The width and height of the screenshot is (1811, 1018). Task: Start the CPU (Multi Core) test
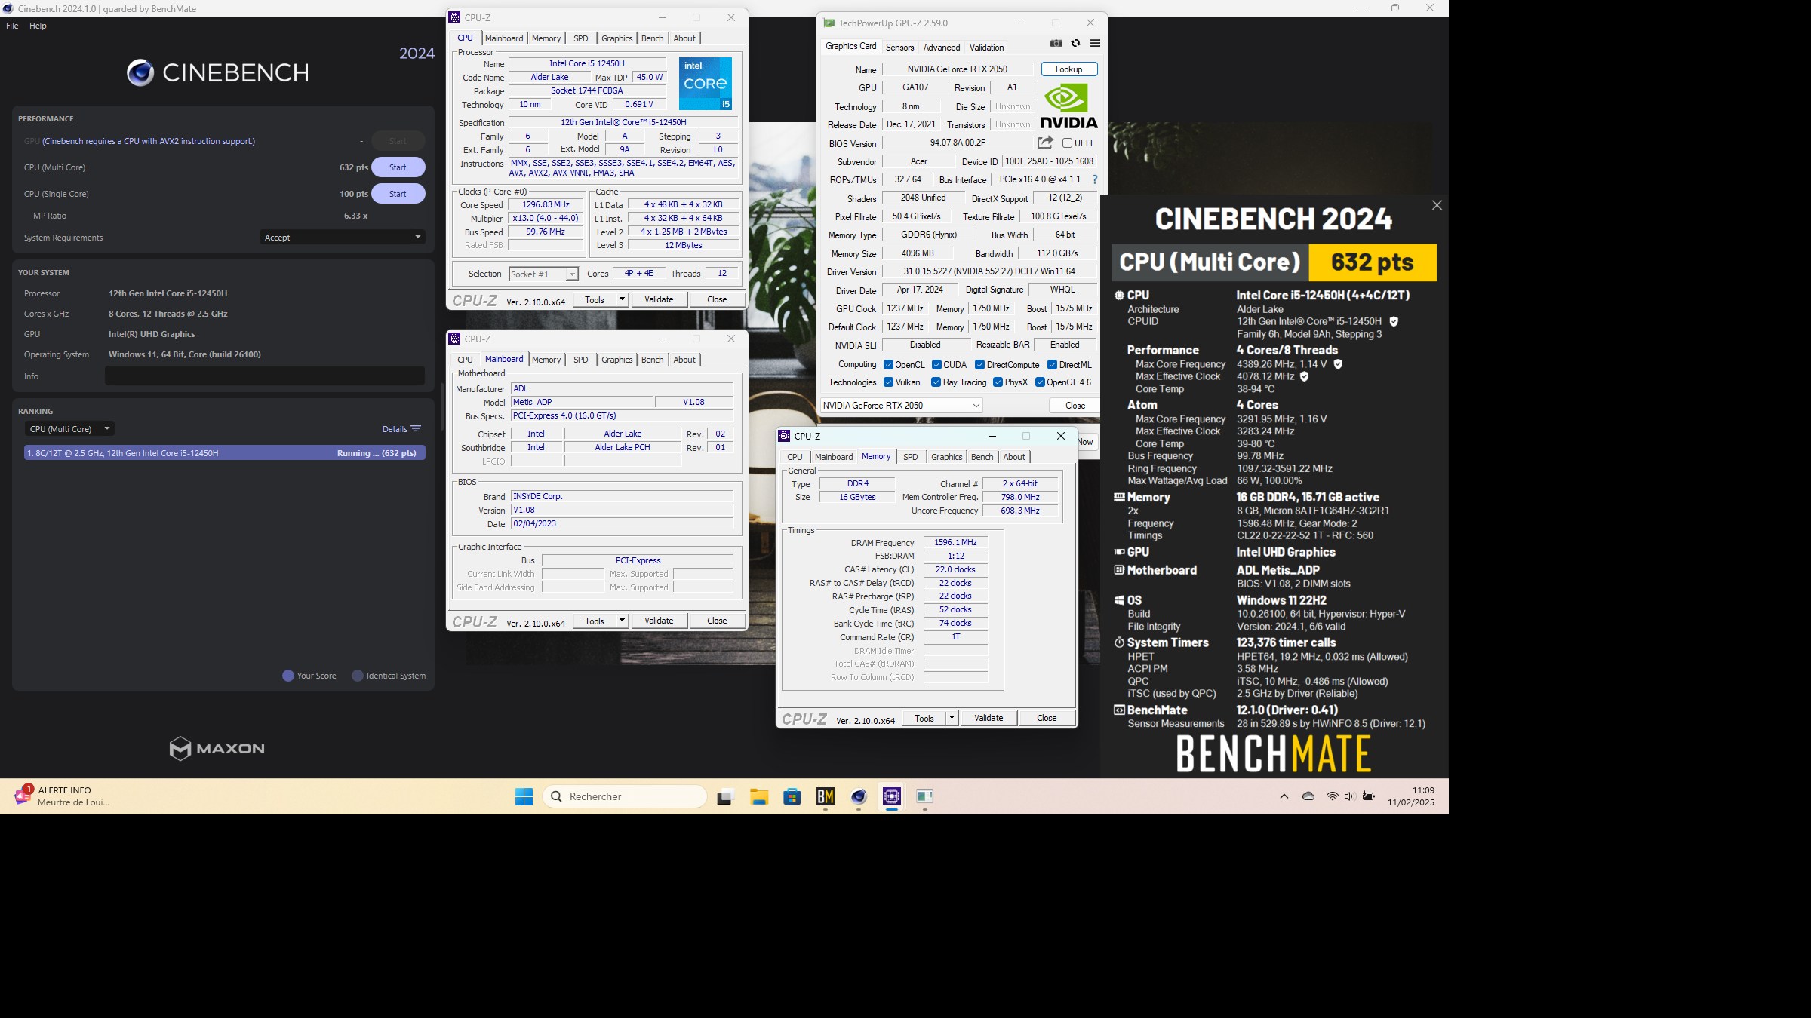[398, 167]
